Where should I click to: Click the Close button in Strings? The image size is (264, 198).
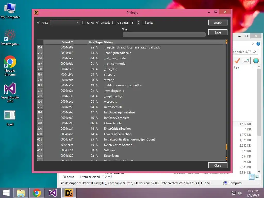coord(218,166)
